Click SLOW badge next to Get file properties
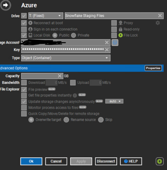The height and width of the screenshot is (170, 167). (x=82, y=95)
